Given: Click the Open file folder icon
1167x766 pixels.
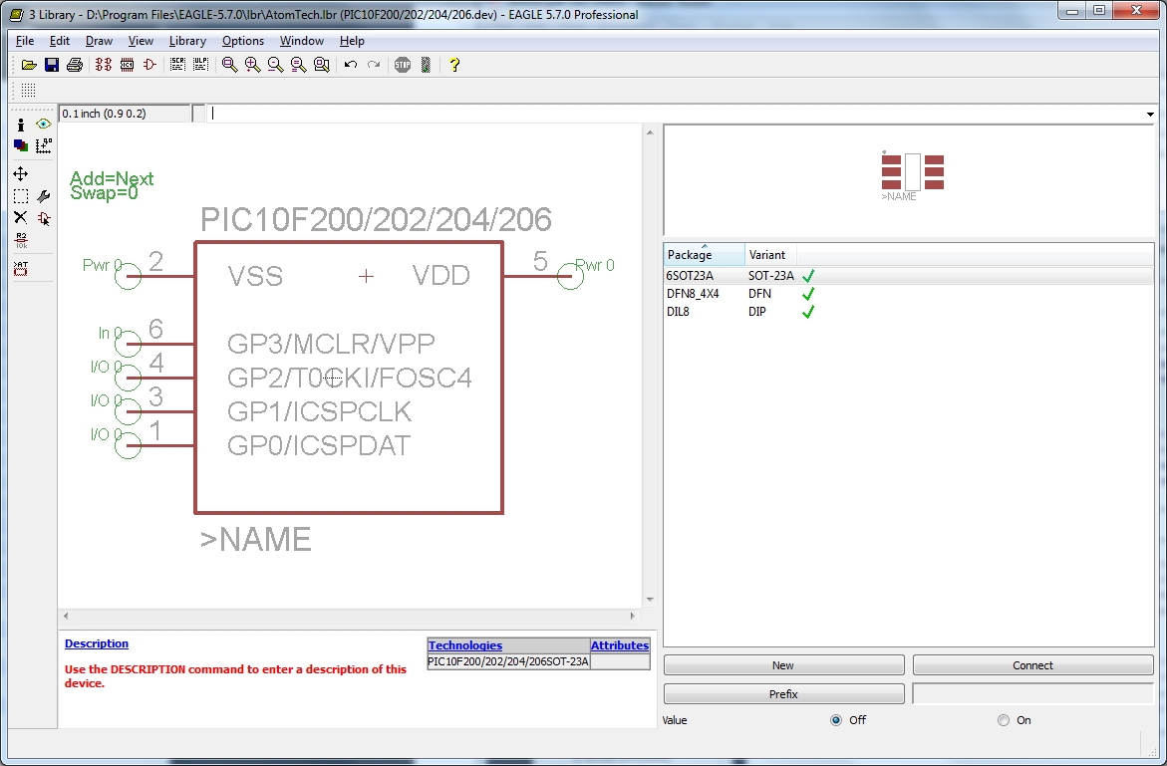Looking at the screenshot, I should (29, 65).
